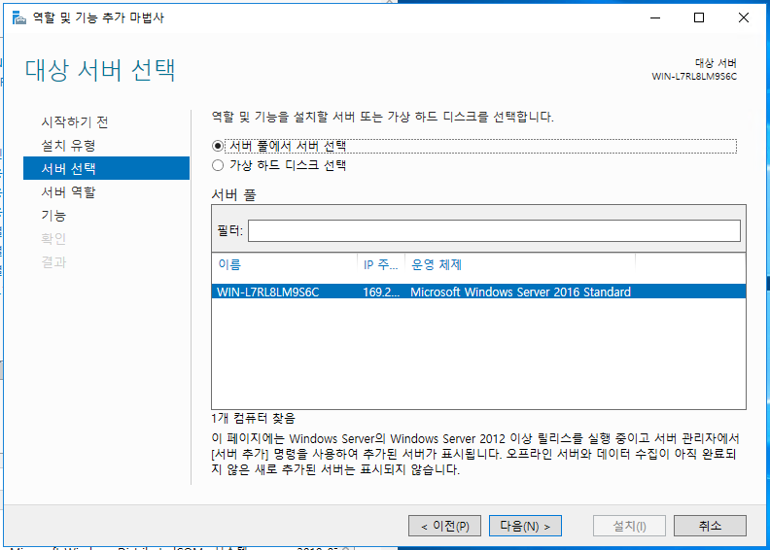Click '1개 컴퓨터 찾음' status text
Image resolution: width=770 pixels, height=550 pixels.
[x=253, y=419]
